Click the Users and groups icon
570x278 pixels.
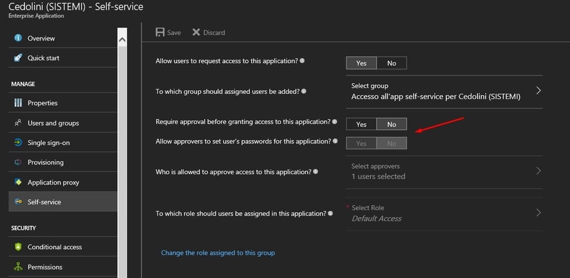click(17, 123)
